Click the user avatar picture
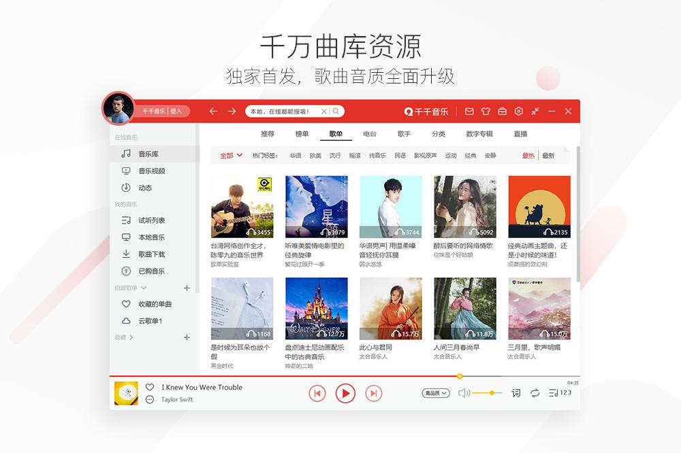The width and height of the screenshot is (681, 453). (118, 108)
